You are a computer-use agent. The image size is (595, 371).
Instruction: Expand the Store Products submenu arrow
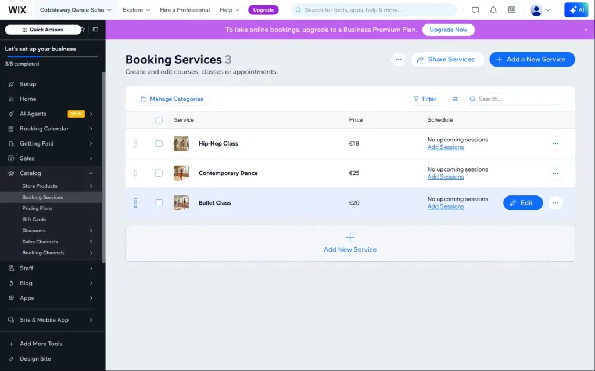pyautogui.click(x=91, y=186)
